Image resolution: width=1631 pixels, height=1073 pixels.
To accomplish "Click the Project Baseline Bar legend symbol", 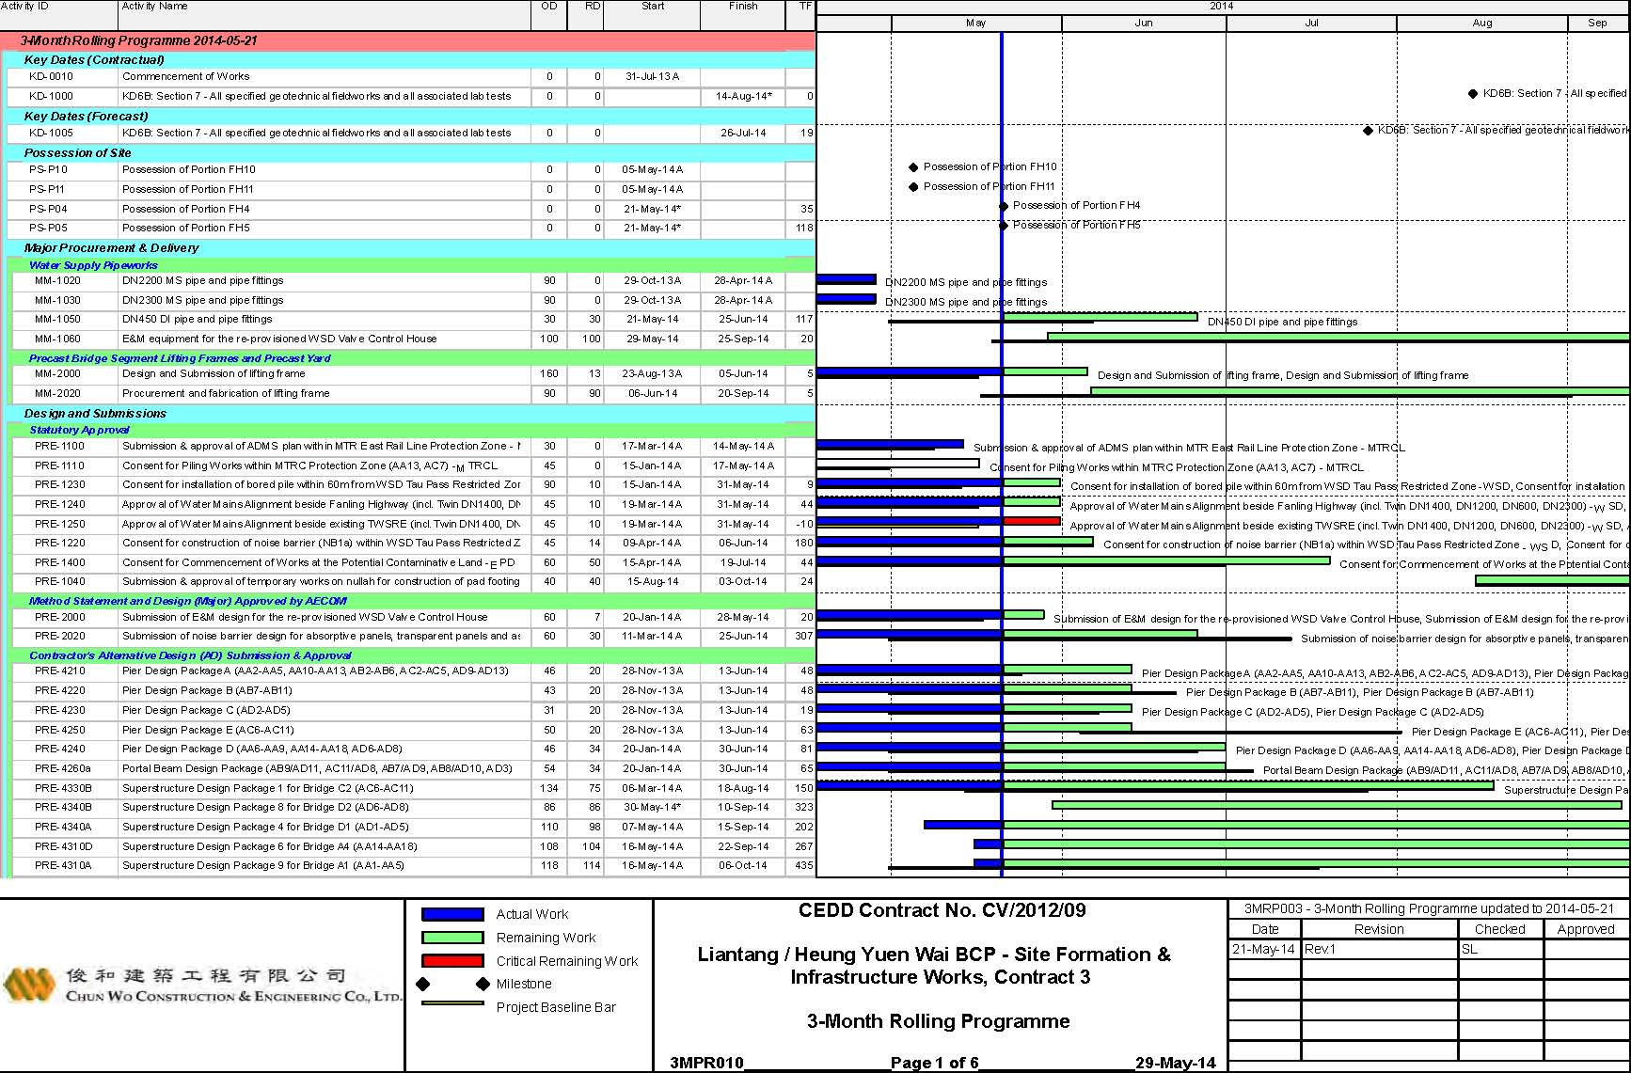I will pyautogui.click(x=452, y=1003).
